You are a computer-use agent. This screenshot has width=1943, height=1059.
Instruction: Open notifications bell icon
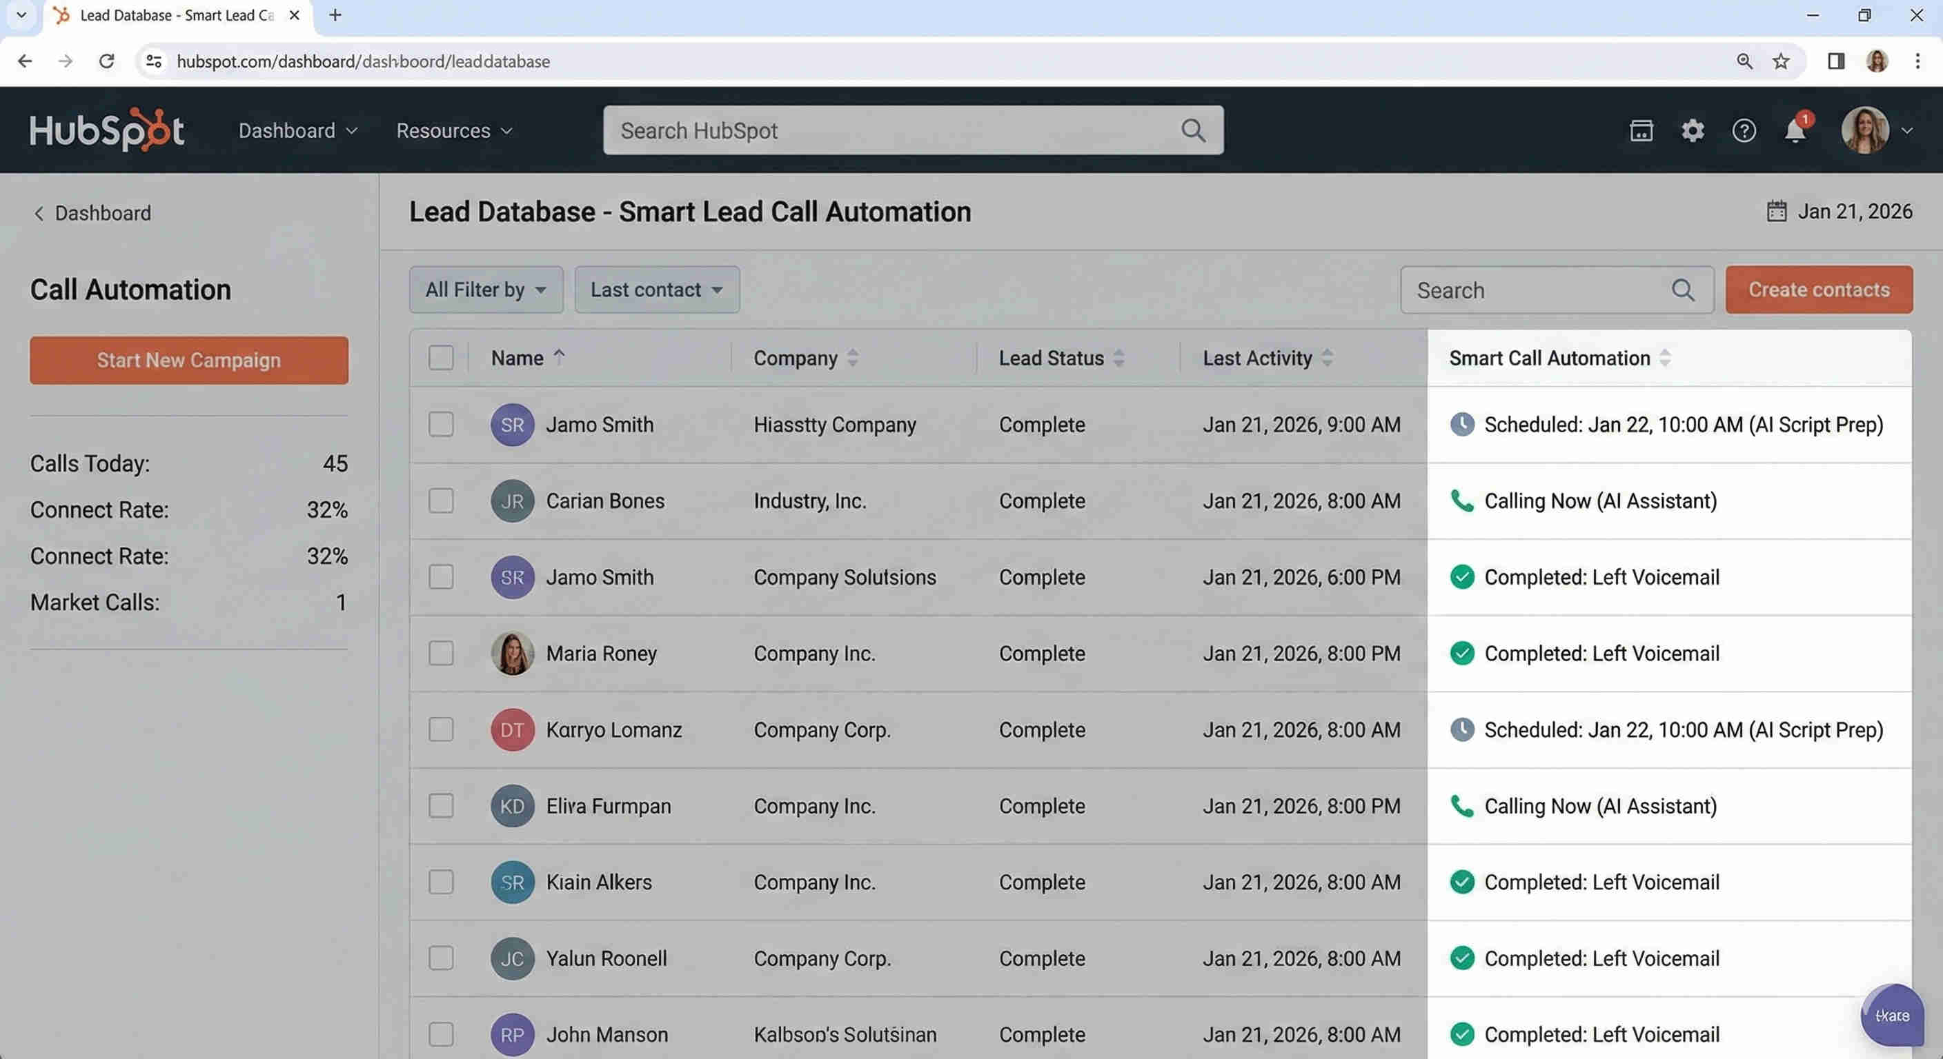[x=1795, y=130]
